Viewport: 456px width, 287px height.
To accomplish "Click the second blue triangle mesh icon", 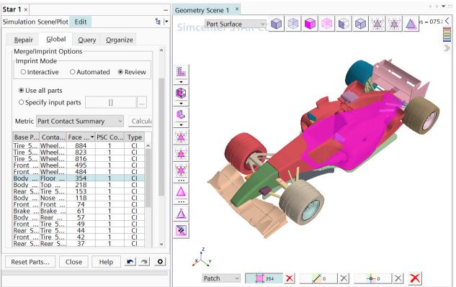I will 394,24.
